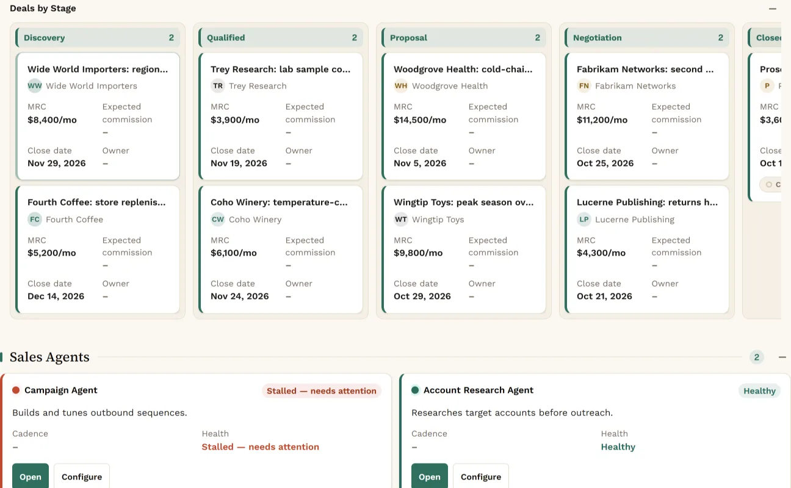
Task: Open the Wide World Importers deal card title
Action: [x=98, y=69]
